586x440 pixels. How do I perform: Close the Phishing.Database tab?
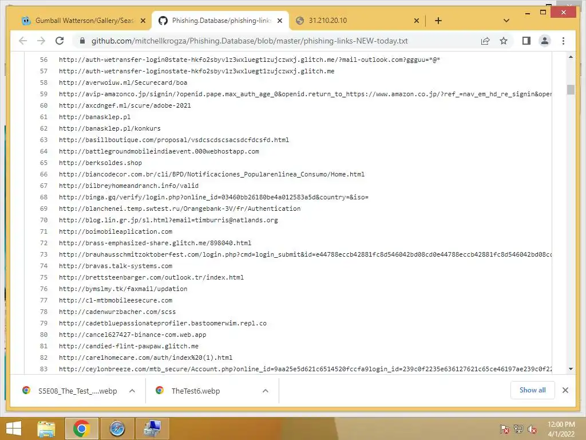coord(279,21)
